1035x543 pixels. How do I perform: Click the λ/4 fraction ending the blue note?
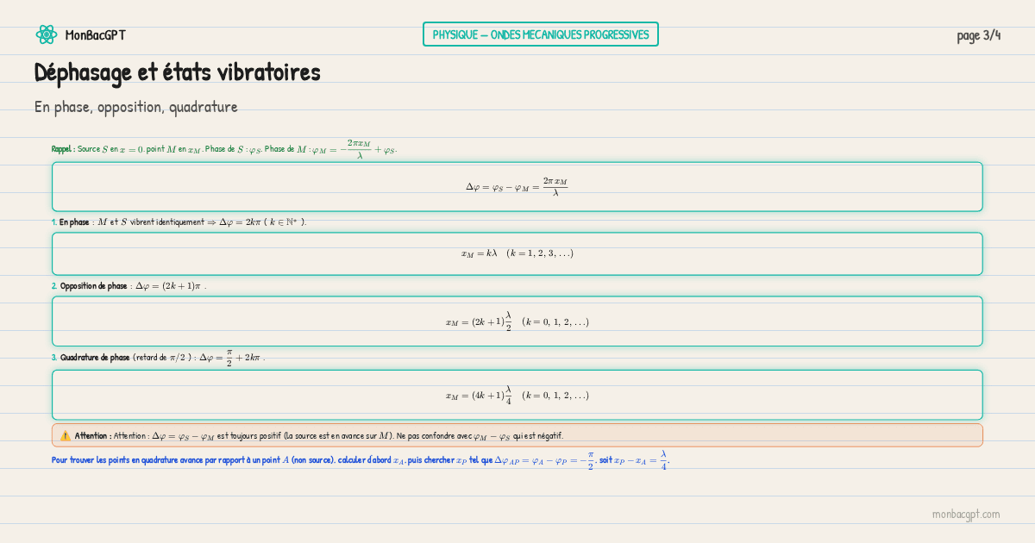pyautogui.click(x=663, y=460)
